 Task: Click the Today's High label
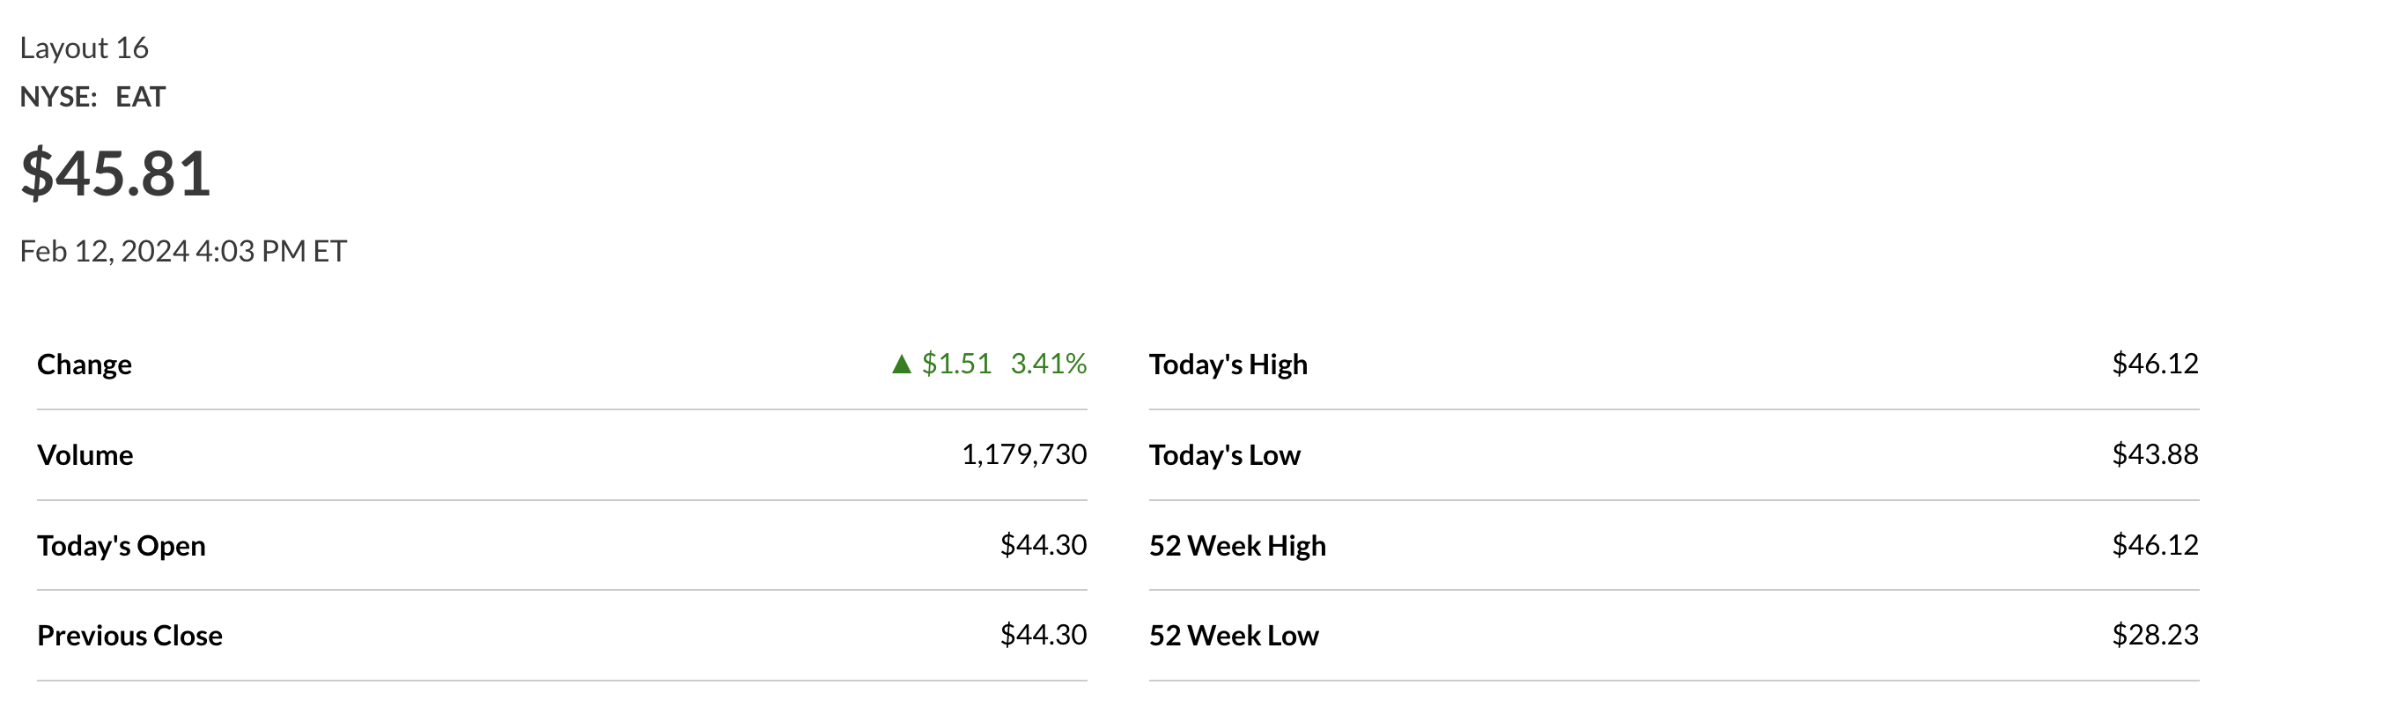click(x=1228, y=365)
